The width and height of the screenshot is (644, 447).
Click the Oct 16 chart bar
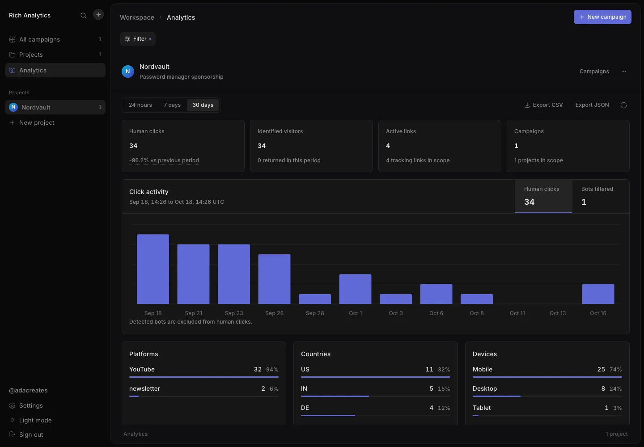(x=598, y=294)
